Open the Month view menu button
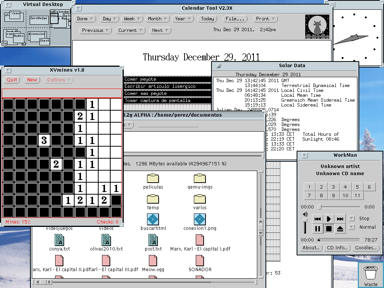 (157, 19)
